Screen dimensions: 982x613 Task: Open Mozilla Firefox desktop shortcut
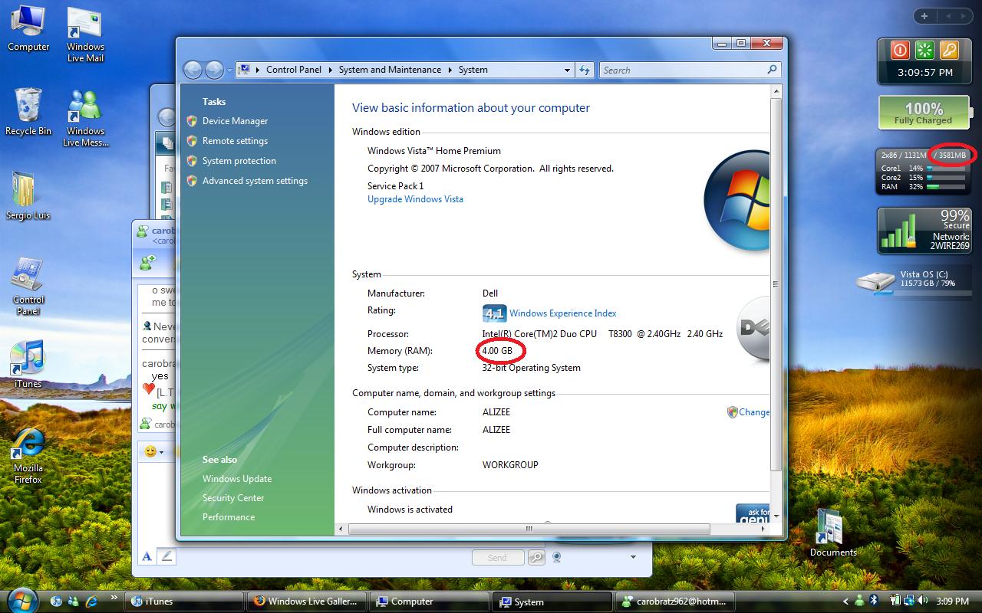28,455
